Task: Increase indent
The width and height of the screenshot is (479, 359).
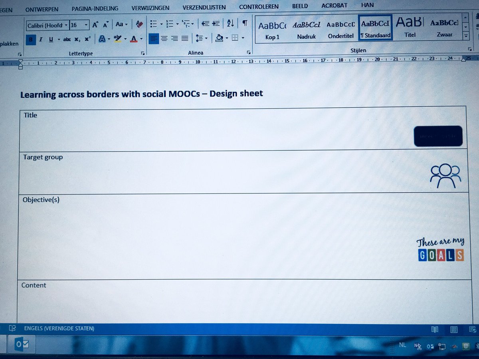Action: point(216,24)
